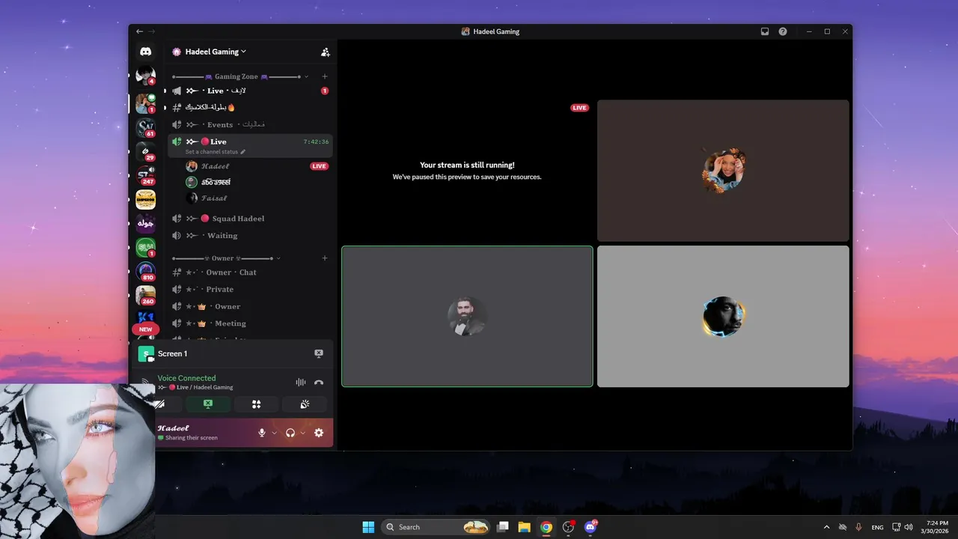Open microphone input options arrow

(x=274, y=433)
